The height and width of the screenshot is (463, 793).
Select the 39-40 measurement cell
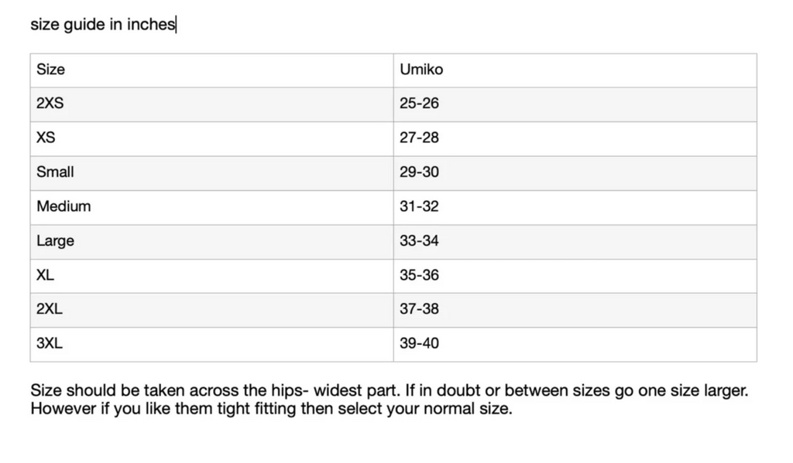[575, 344]
